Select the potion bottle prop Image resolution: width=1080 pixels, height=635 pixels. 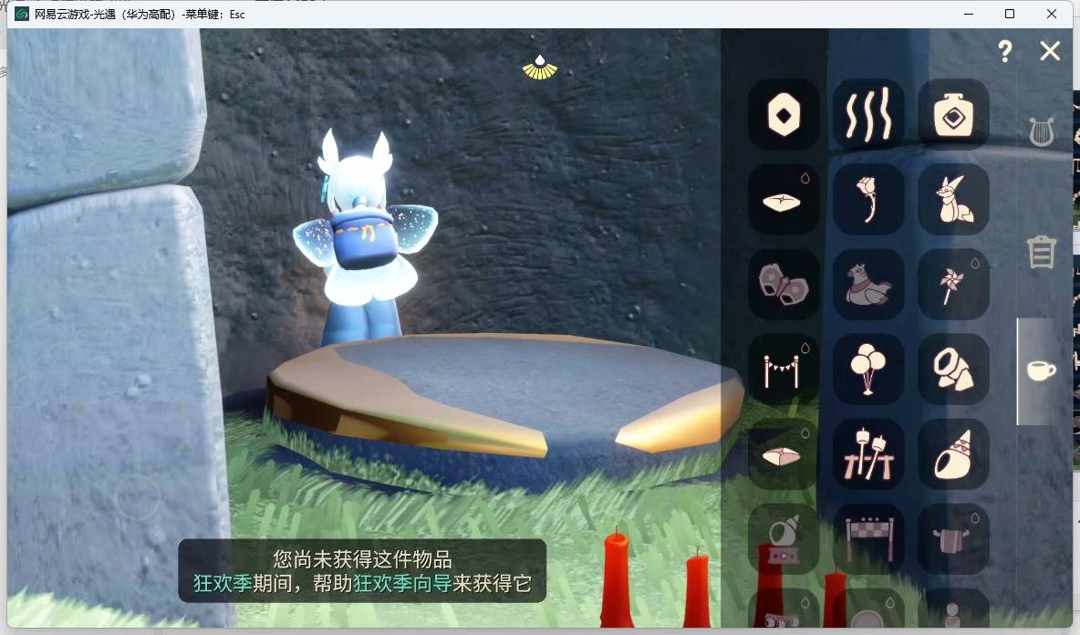[954, 114]
